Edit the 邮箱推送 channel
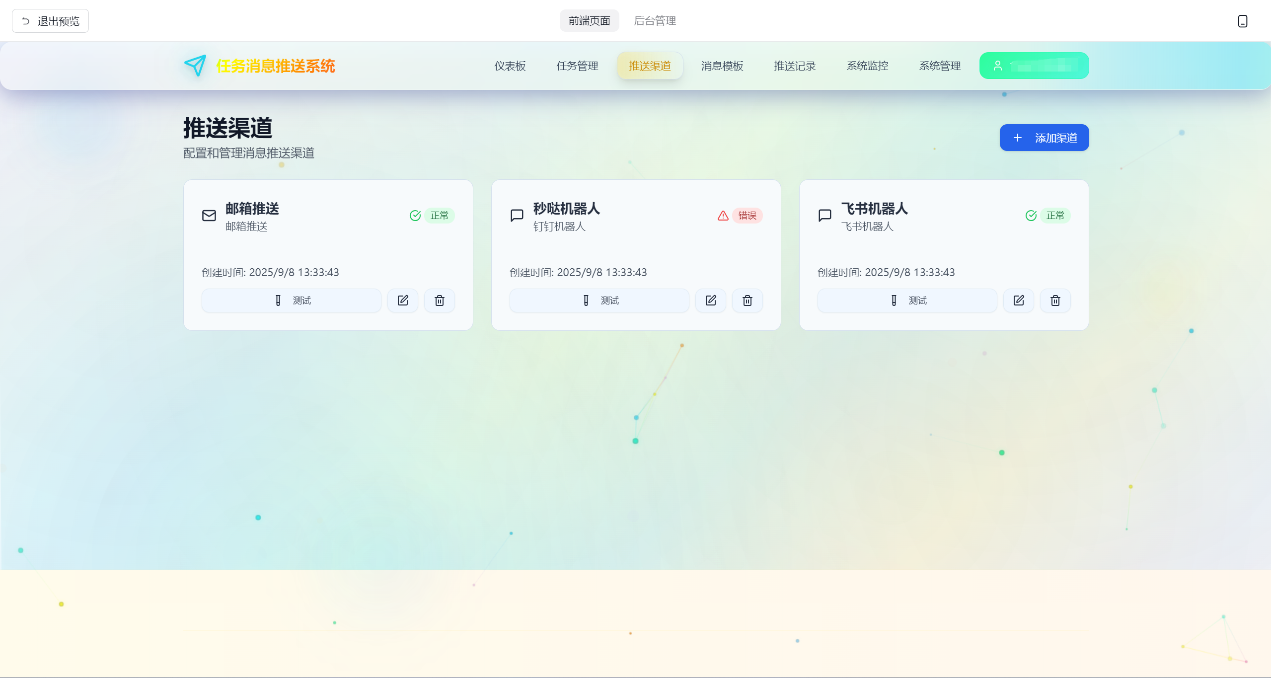1271x678 pixels. click(x=403, y=301)
